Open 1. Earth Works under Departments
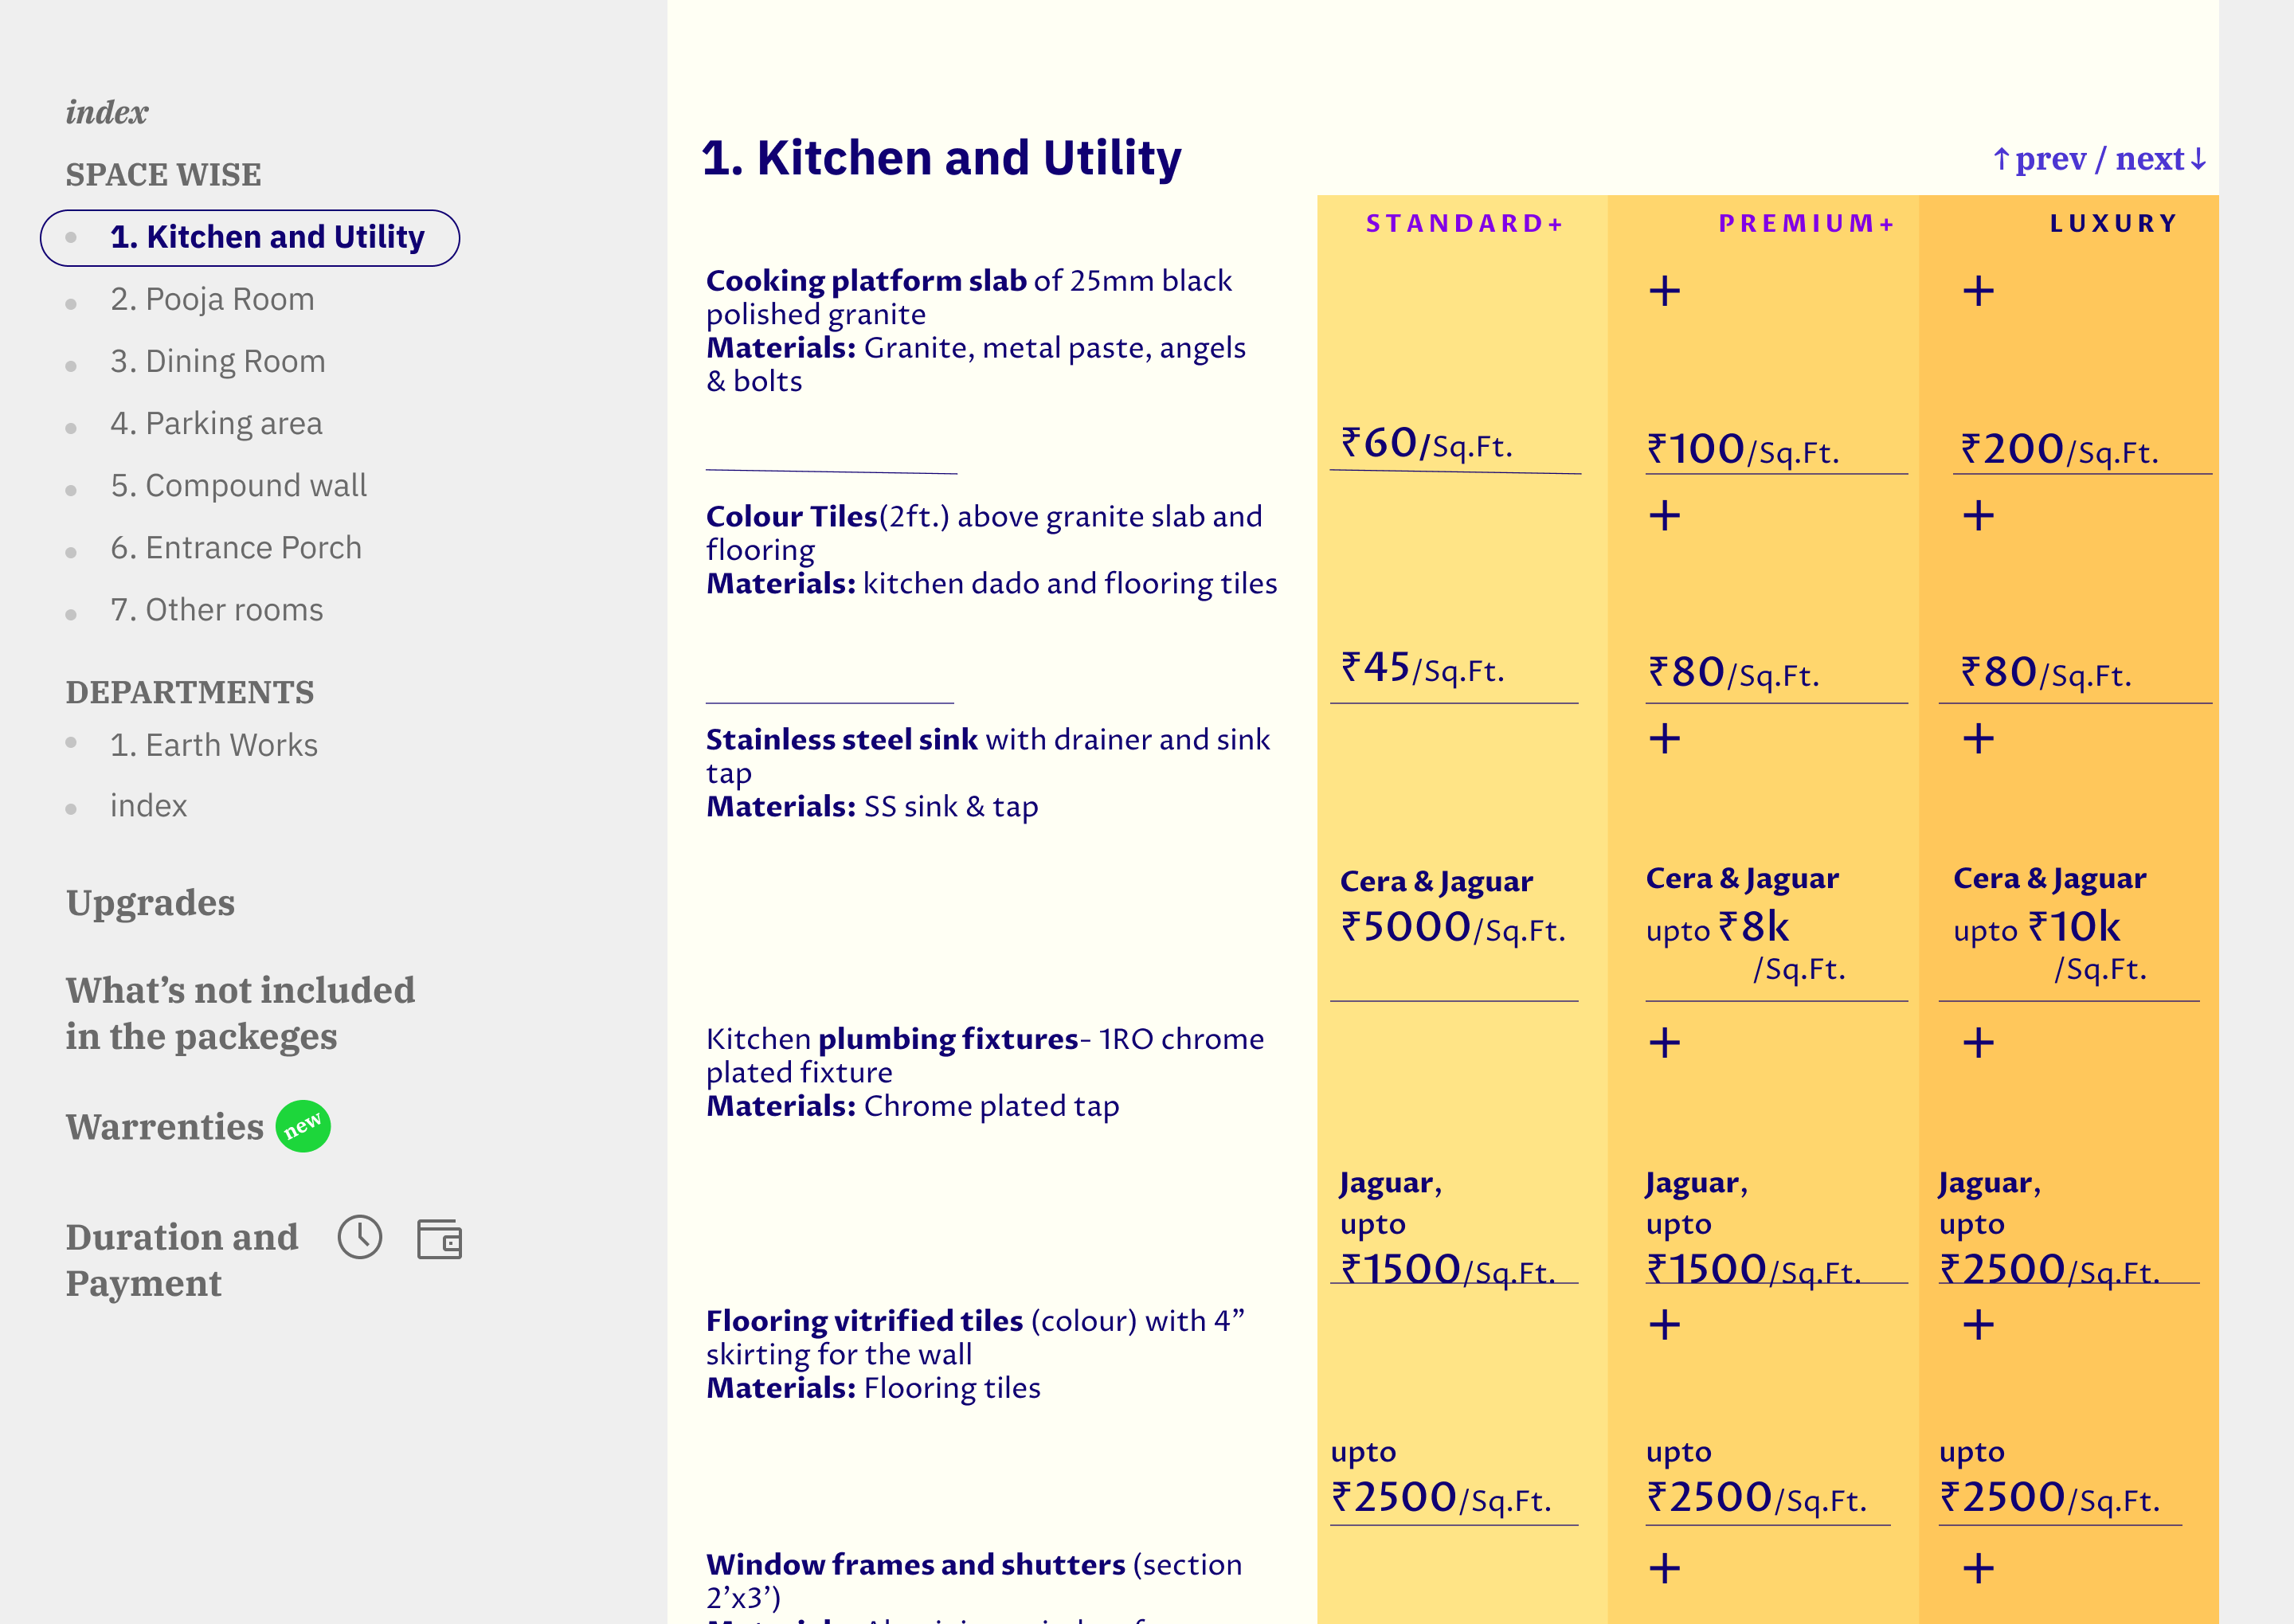This screenshot has width=2294, height=1624. (214, 745)
